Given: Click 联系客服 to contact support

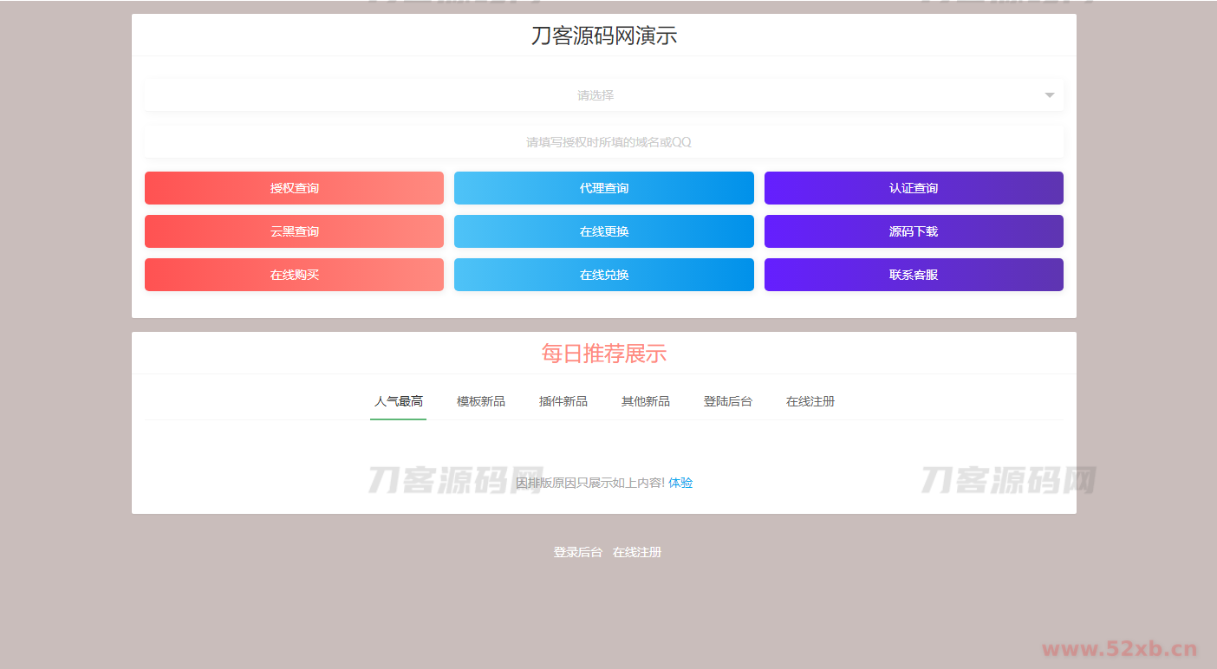Looking at the screenshot, I should tap(913, 275).
